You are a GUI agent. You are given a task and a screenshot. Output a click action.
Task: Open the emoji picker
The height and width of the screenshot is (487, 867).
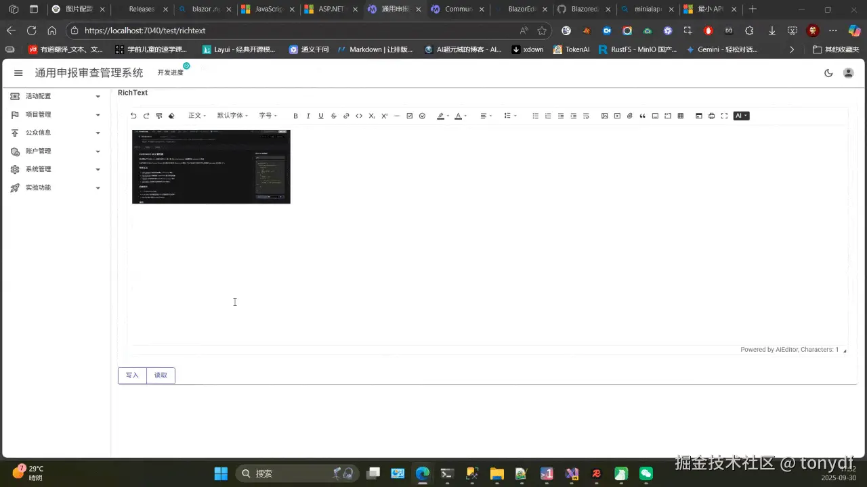422,116
